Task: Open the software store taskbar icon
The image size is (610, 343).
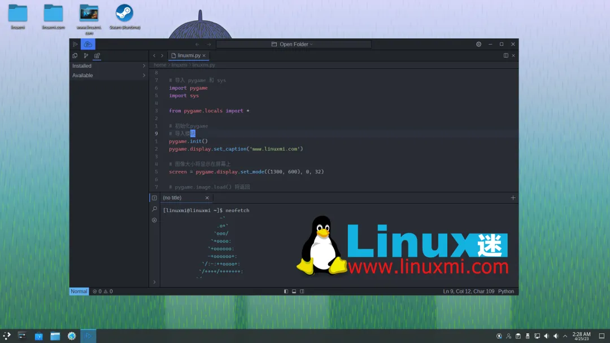Action: click(38, 336)
